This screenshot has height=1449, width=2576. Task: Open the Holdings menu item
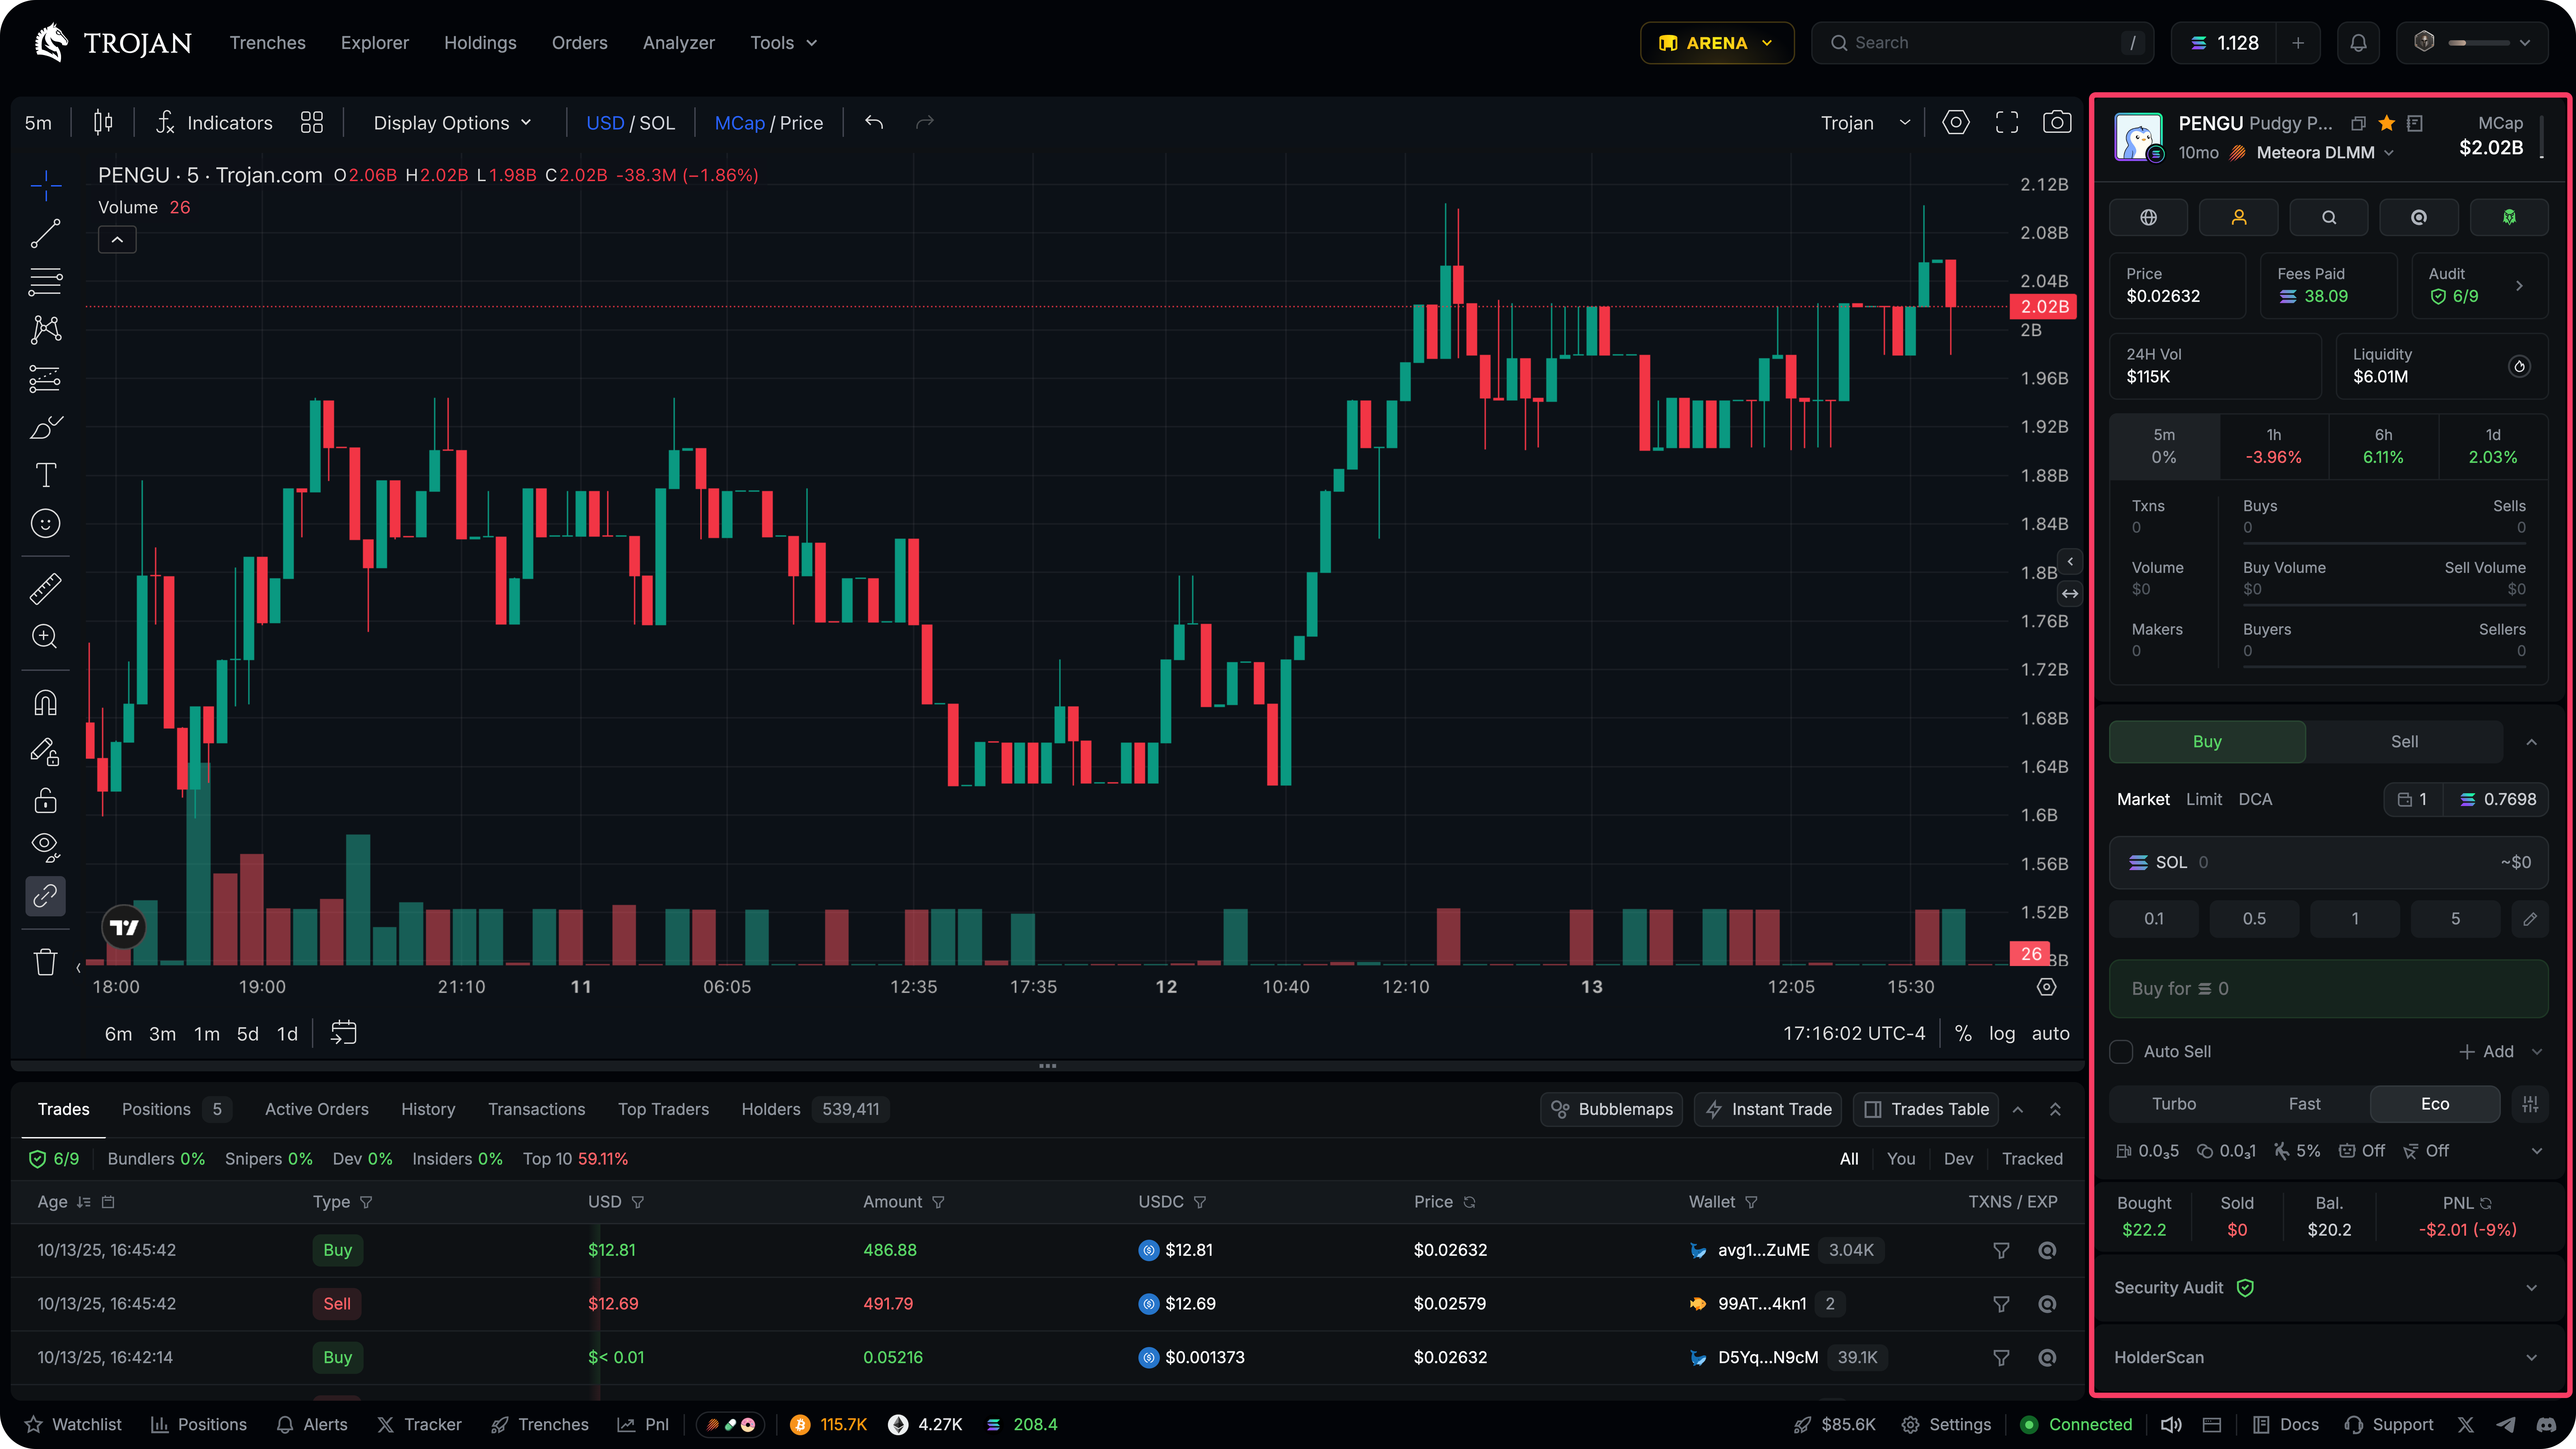480,42
